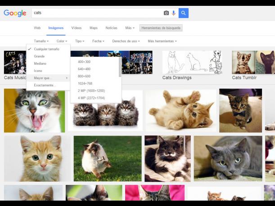Viewport: 275px width, 206px height.
Task: Pick 2 MP (1600×1200) size
Action: point(95,91)
